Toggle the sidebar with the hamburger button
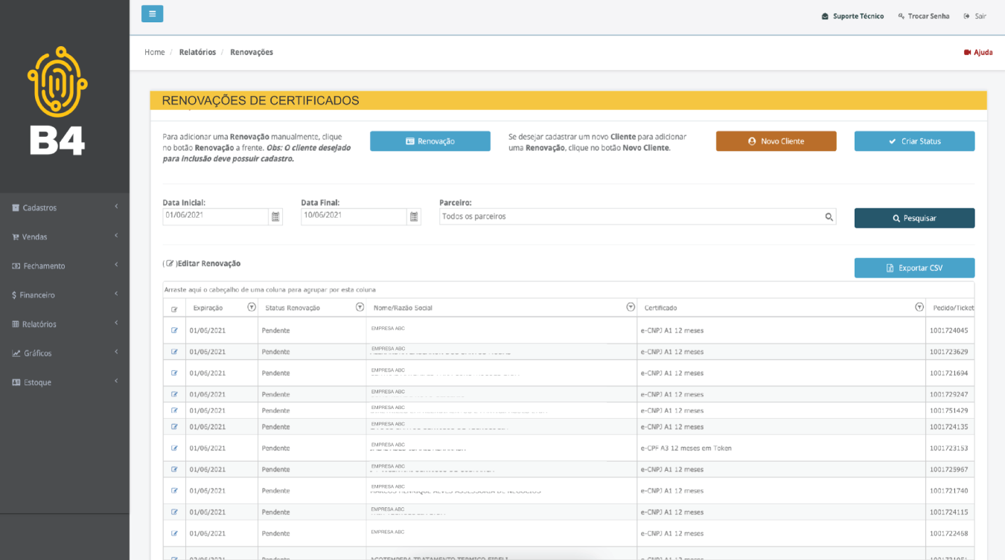The image size is (1005, 560). pos(152,13)
